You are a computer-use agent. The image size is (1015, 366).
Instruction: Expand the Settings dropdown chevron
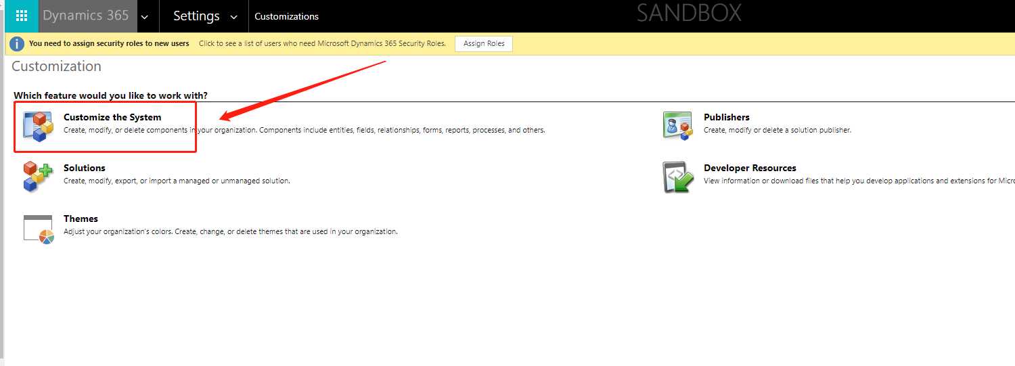pos(234,17)
